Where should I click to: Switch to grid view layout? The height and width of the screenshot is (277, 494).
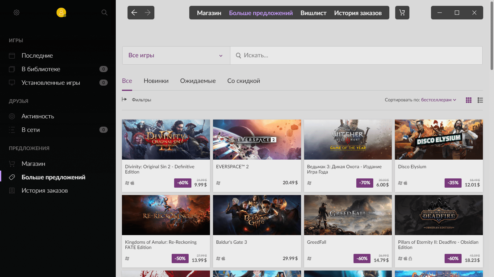pos(469,100)
